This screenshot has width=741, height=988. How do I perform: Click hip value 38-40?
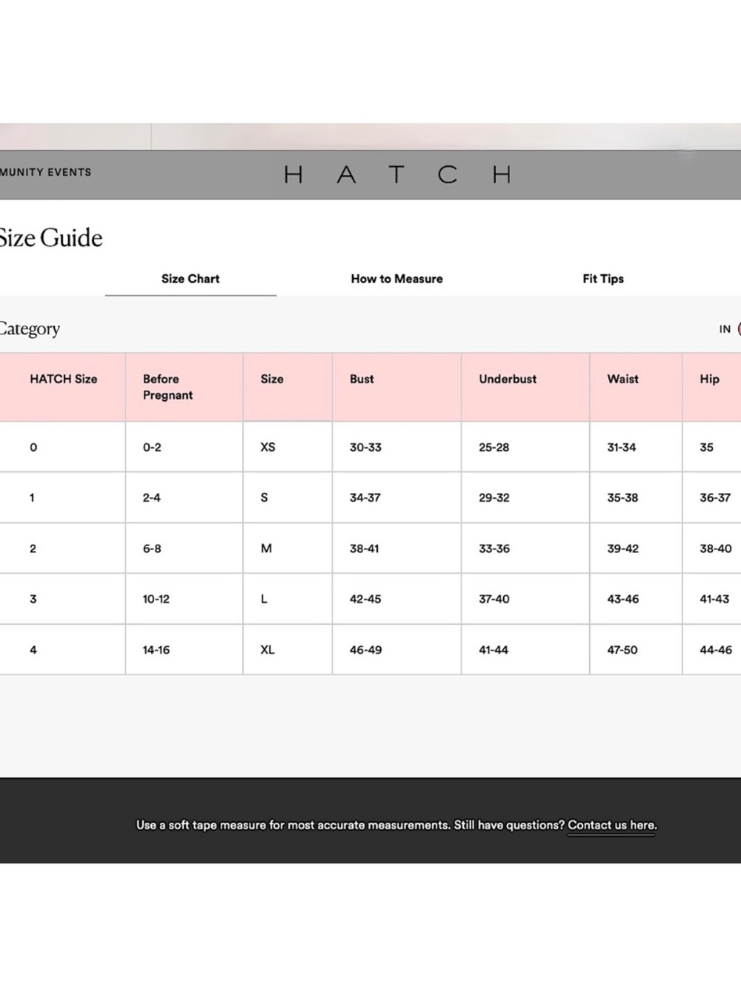pos(715,548)
